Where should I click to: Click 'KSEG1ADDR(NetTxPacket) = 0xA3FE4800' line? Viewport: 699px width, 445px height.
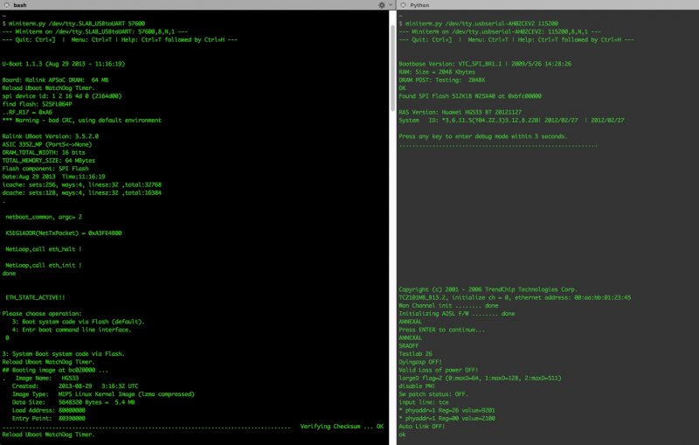[x=63, y=233]
